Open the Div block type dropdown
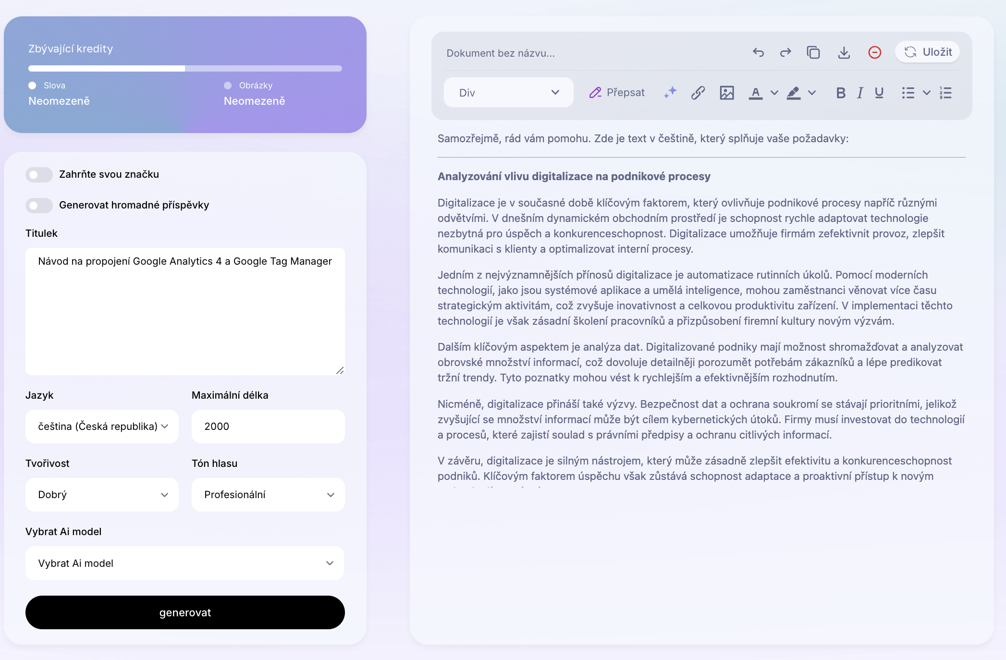Viewport: 1006px width, 660px height. coord(508,92)
